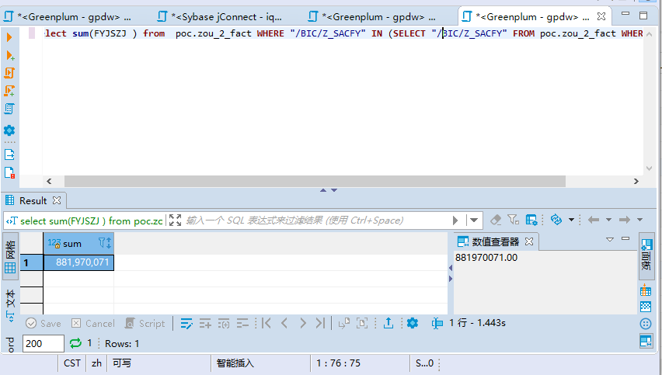
Task: Open the value viewer view menu triangle
Action: [x=610, y=239]
